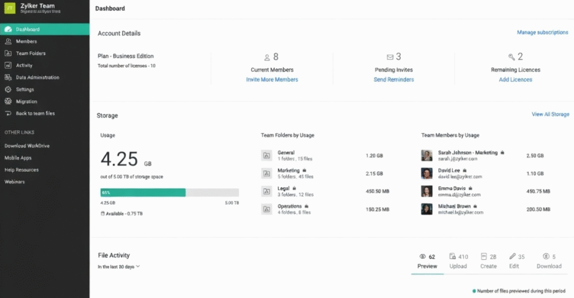Viewport: 574px width, 298px height.
Task: Click the Current Members person icon
Action: coord(267,57)
